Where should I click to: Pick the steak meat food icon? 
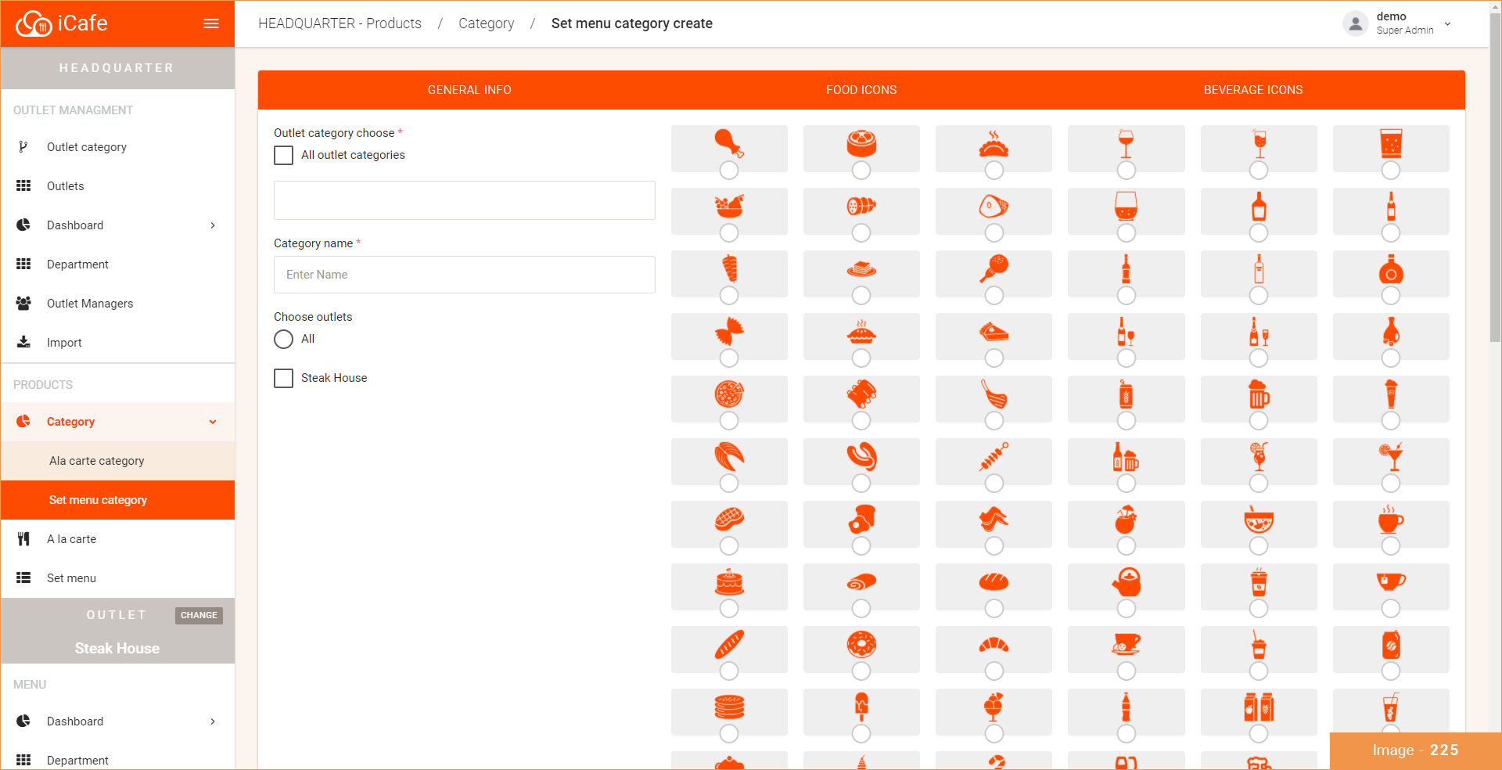[x=729, y=519]
